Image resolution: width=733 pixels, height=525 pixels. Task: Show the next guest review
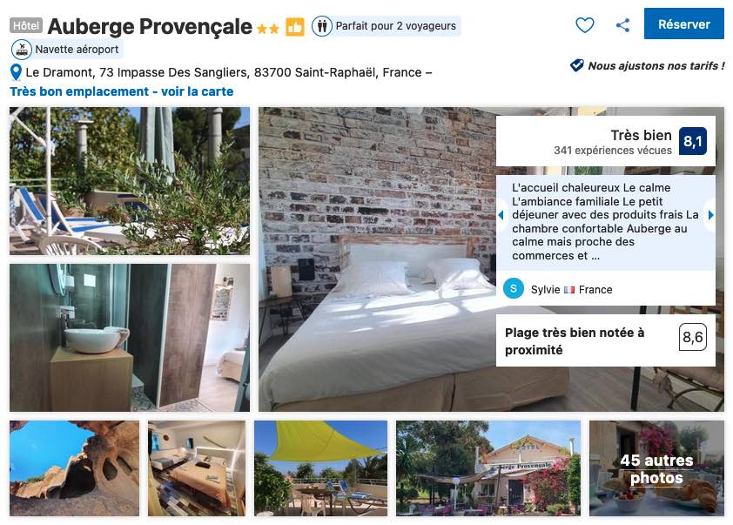[710, 215]
